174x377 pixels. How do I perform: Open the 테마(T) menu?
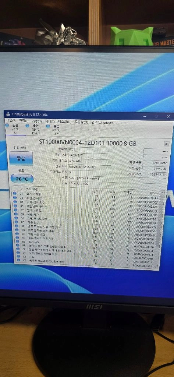click(x=50, y=121)
